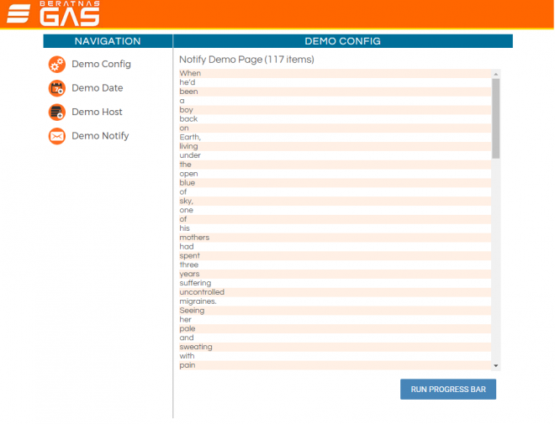This screenshot has height=424, width=555.
Task: Select the list row "Seeing"
Action: pos(336,311)
